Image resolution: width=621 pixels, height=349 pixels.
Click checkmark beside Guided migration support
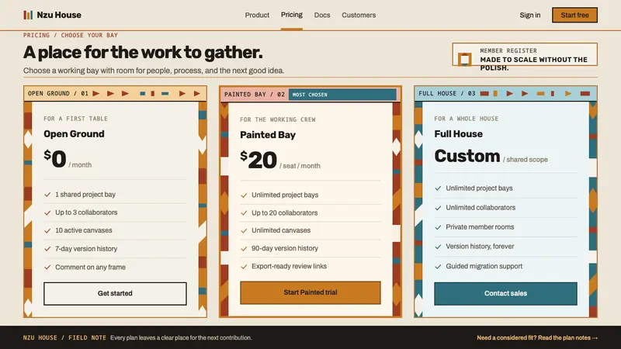pos(438,267)
